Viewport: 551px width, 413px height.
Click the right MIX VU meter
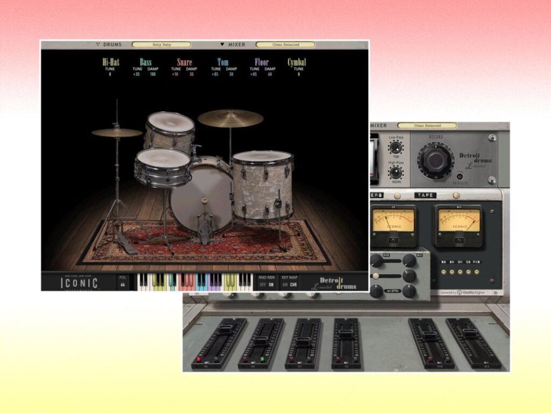459,225
